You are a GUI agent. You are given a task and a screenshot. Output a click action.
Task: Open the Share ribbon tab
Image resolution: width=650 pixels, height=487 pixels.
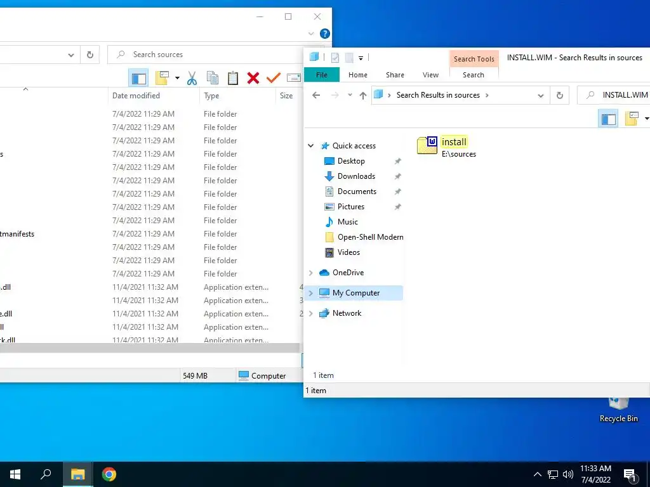click(395, 75)
